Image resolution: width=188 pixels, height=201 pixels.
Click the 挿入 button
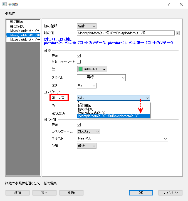pyautogui.click(x=44, y=193)
